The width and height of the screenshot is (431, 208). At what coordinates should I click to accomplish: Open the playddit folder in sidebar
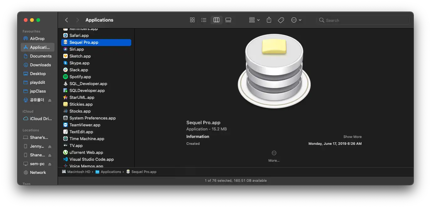pyautogui.click(x=38, y=82)
